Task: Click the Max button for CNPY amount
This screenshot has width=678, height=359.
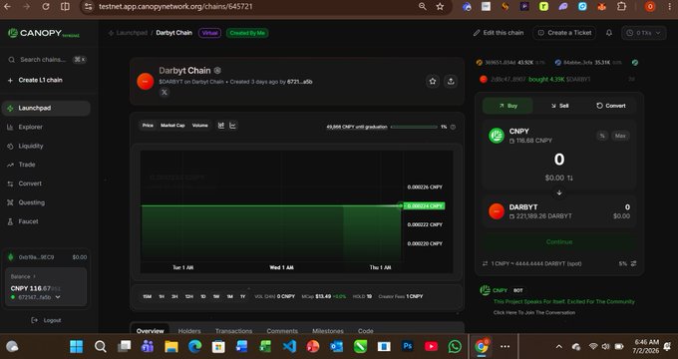Action: pos(620,136)
